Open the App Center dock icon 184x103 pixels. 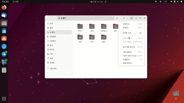[4, 39]
